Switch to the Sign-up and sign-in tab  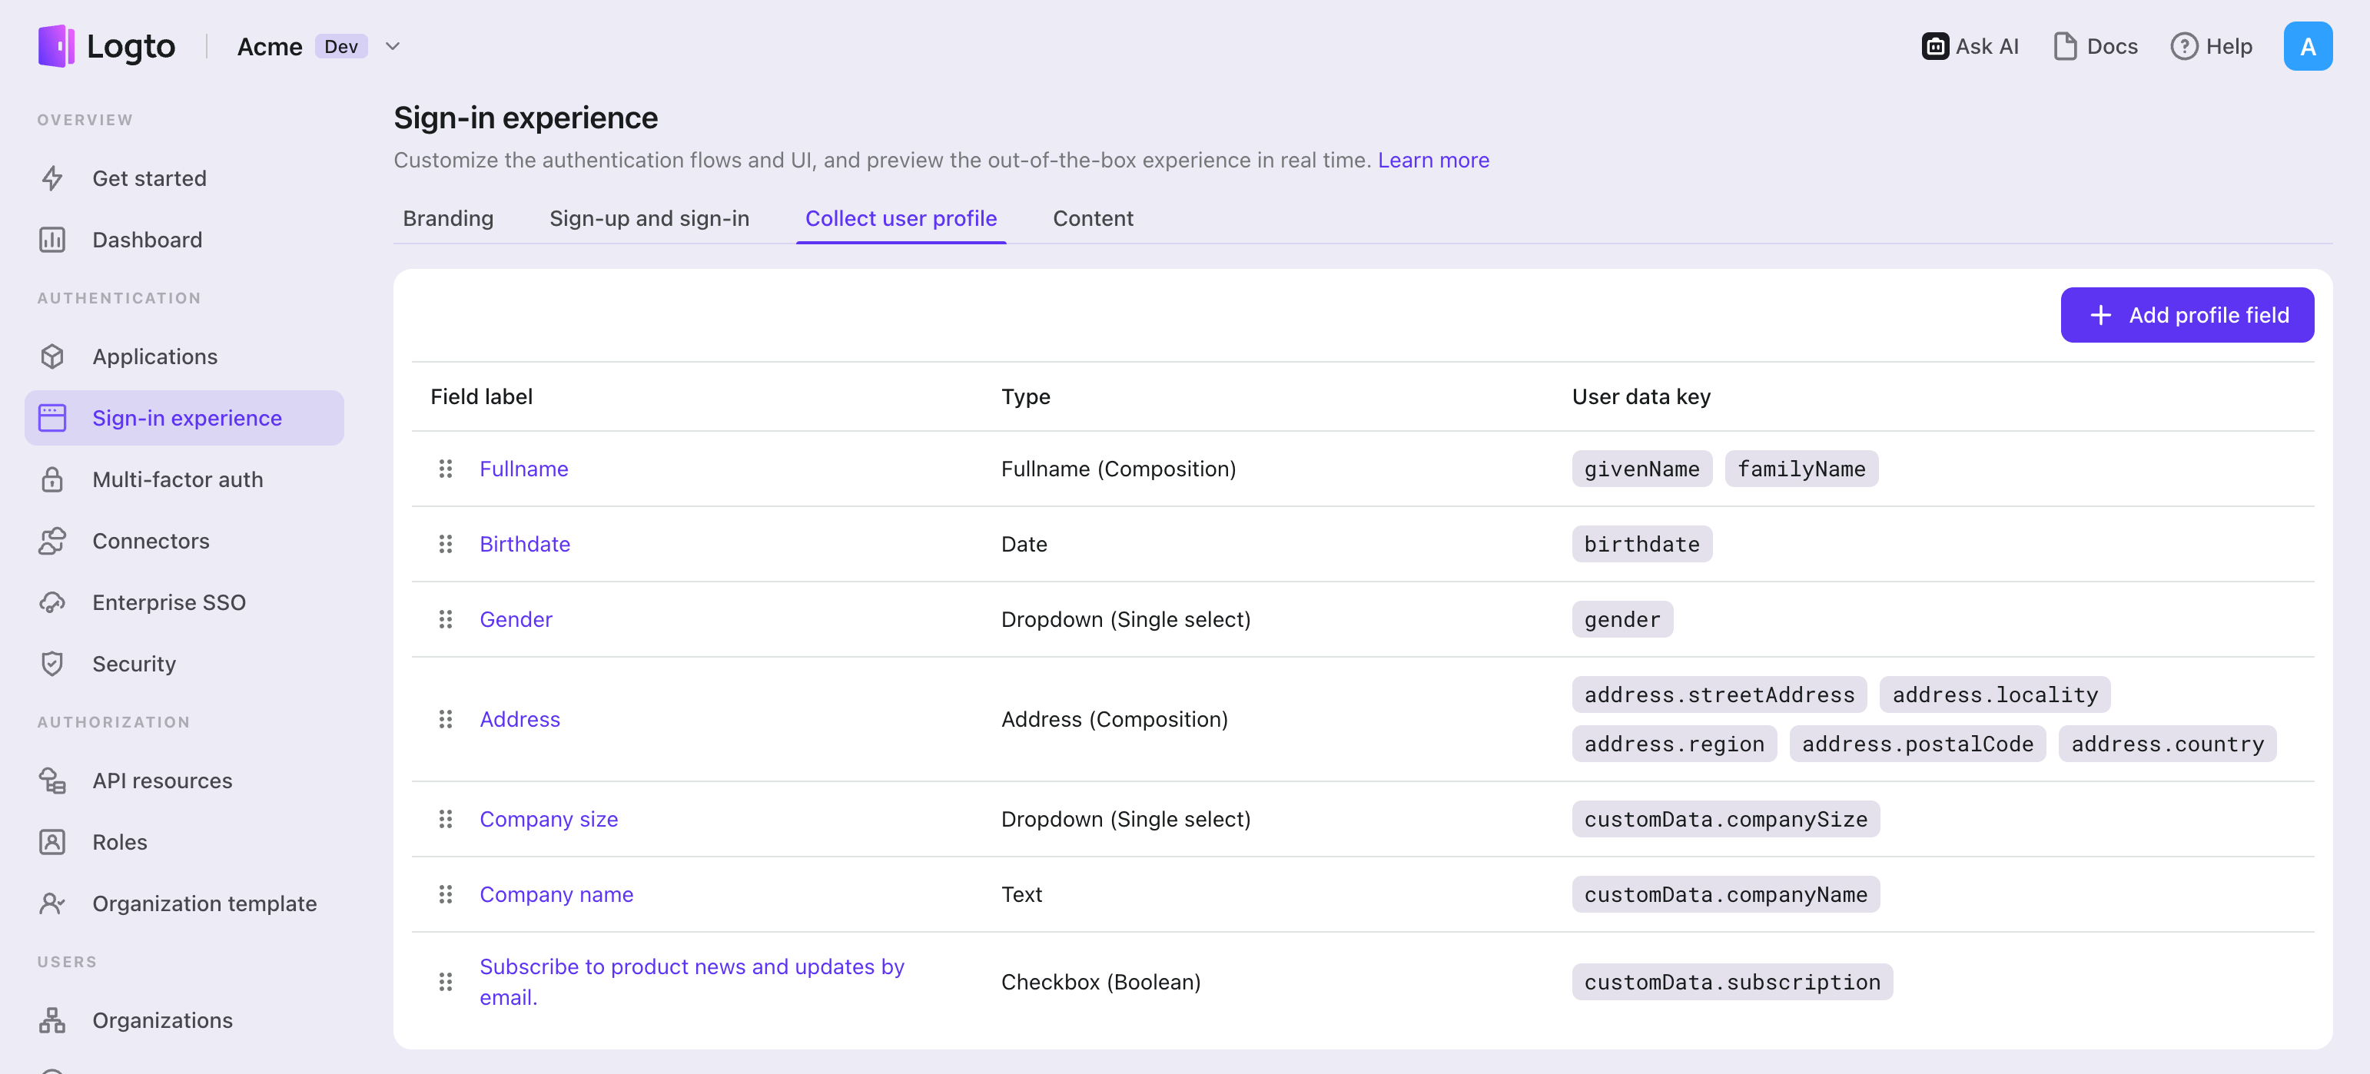point(649,219)
